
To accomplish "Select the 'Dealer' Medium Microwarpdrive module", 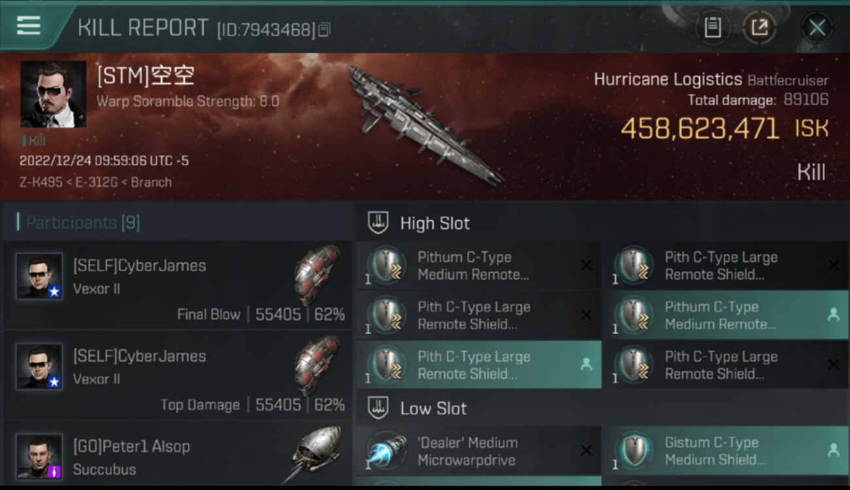I will click(479, 451).
